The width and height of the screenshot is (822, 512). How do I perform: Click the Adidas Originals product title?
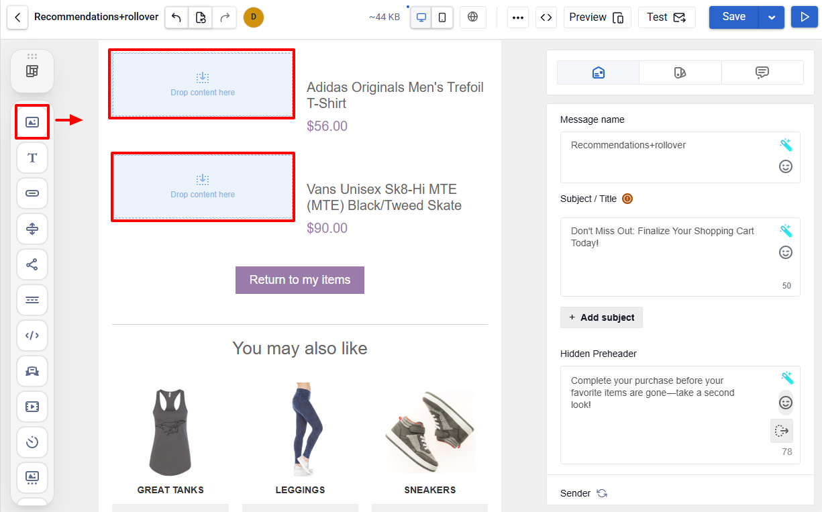(395, 95)
